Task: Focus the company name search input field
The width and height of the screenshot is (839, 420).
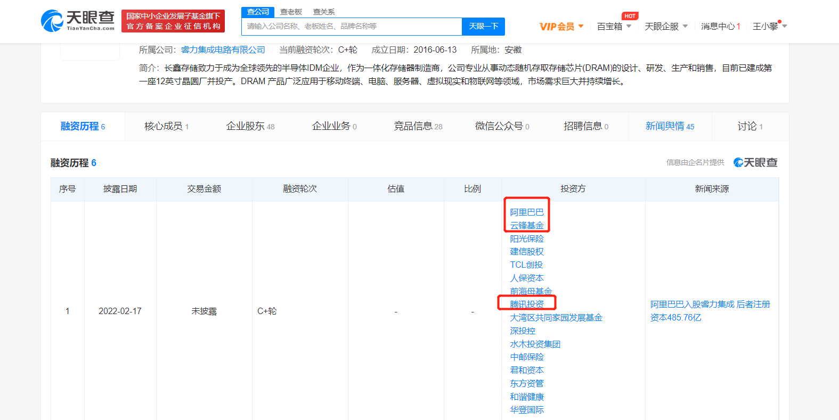Action: [352, 26]
